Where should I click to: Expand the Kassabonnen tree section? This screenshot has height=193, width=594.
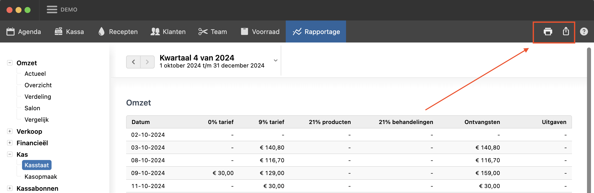[x=10, y=188]
